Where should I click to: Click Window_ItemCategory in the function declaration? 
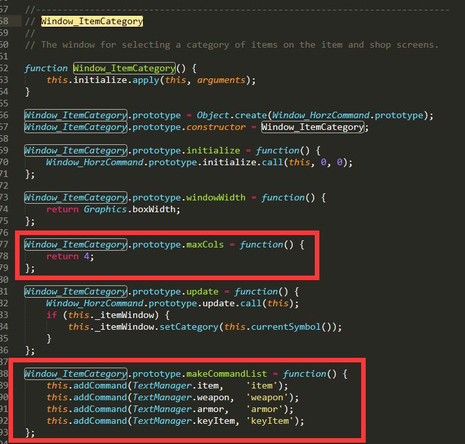pyautogui.click(x=124, y=68)
